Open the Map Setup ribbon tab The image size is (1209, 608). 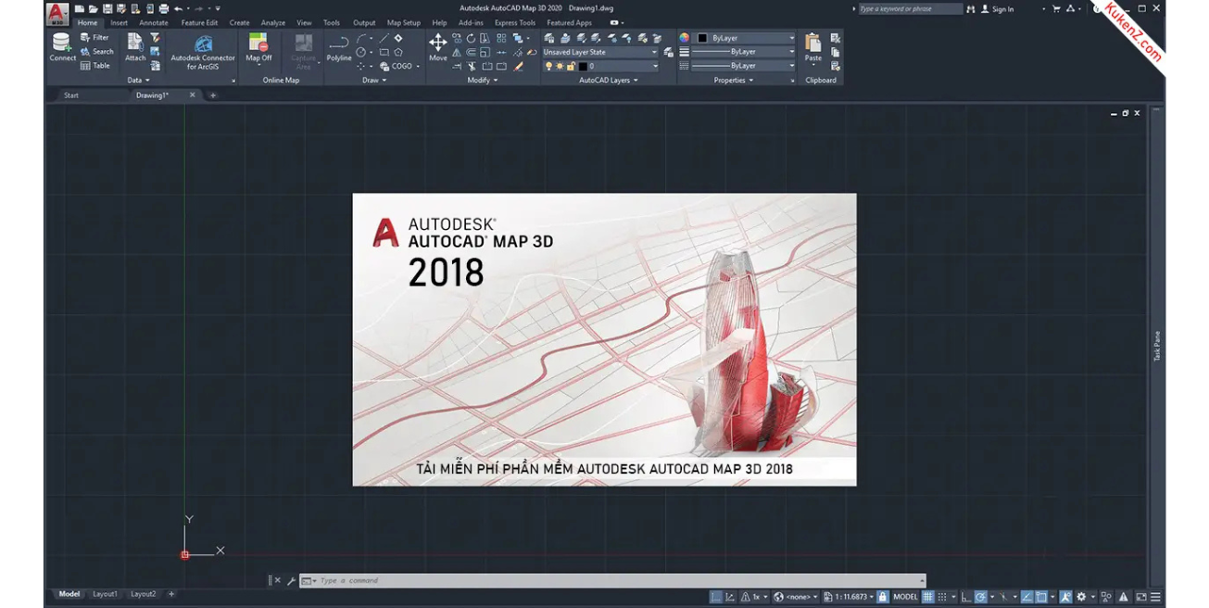[404, 22]
